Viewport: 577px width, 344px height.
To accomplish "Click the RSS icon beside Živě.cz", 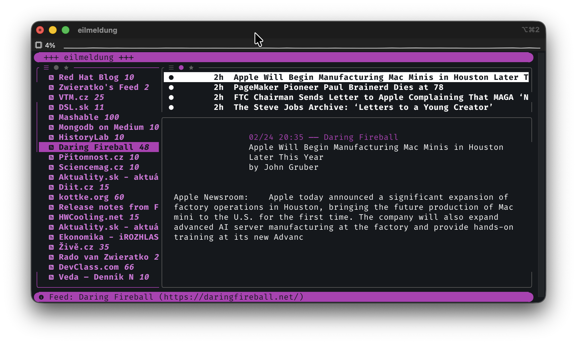I will (x=51, y=247).
